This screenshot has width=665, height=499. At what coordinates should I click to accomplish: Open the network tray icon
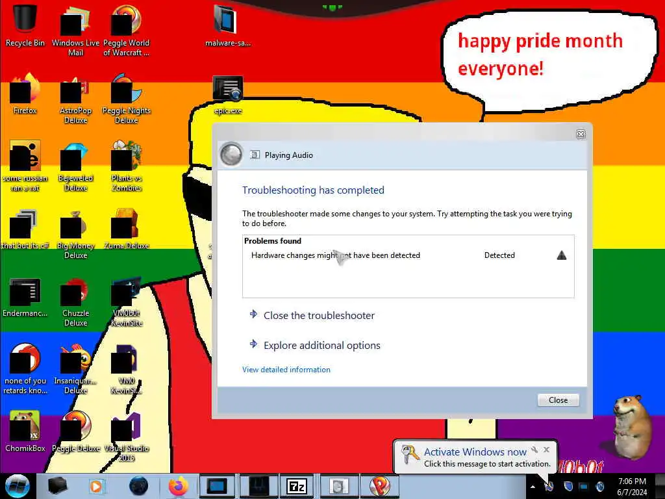point(584,486)
